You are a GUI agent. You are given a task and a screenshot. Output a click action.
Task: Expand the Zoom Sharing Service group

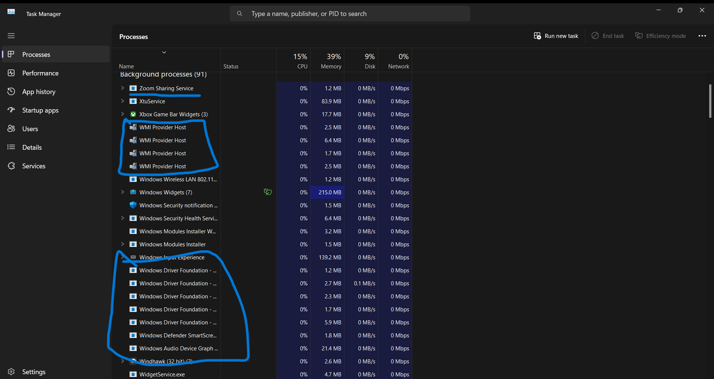pos(122,88)
